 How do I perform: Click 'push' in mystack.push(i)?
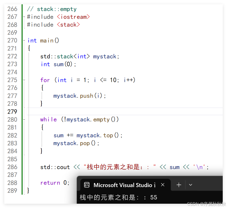pos(86,96)
